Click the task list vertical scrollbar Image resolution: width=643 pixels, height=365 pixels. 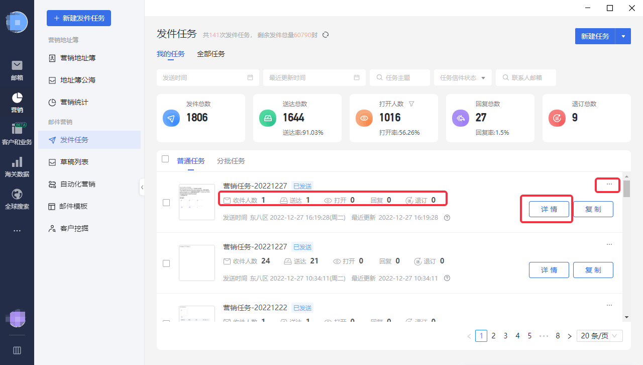point(626,189)
